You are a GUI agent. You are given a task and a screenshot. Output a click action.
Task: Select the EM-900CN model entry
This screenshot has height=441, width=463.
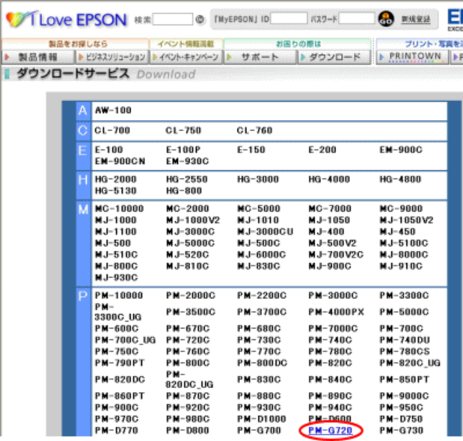[120, 161]
